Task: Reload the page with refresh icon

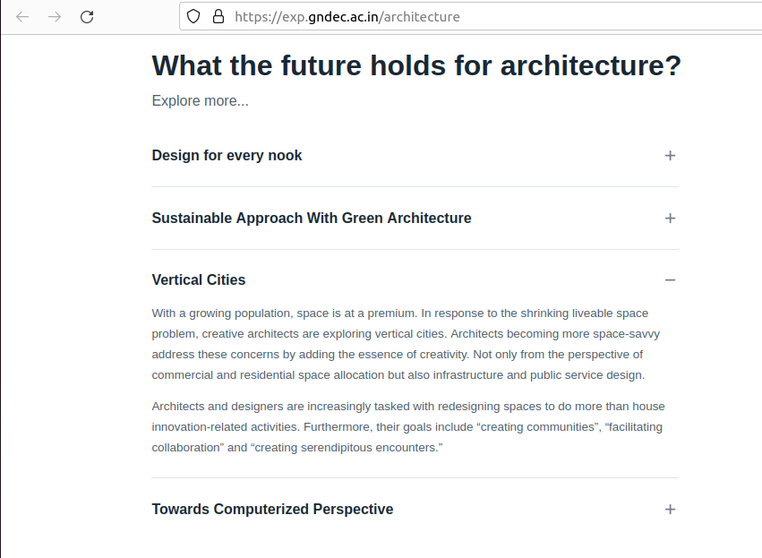Action: (x=87, y=17)
